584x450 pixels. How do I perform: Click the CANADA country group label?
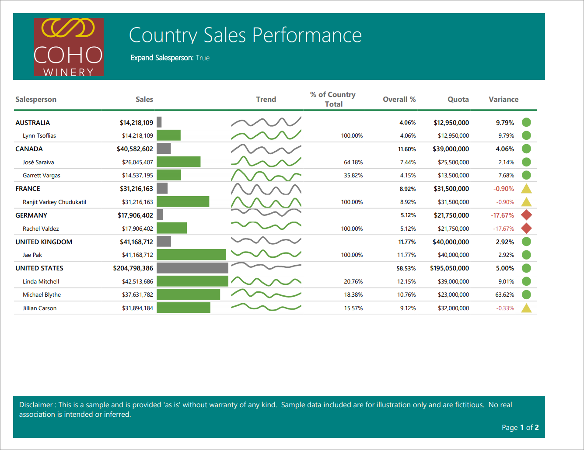click(x=29, y=149)
